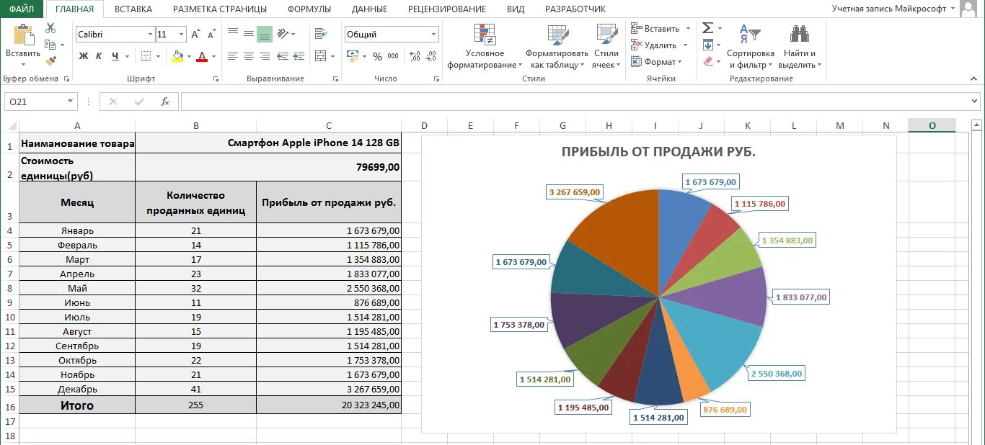Click the Удалить cells button

659,45
